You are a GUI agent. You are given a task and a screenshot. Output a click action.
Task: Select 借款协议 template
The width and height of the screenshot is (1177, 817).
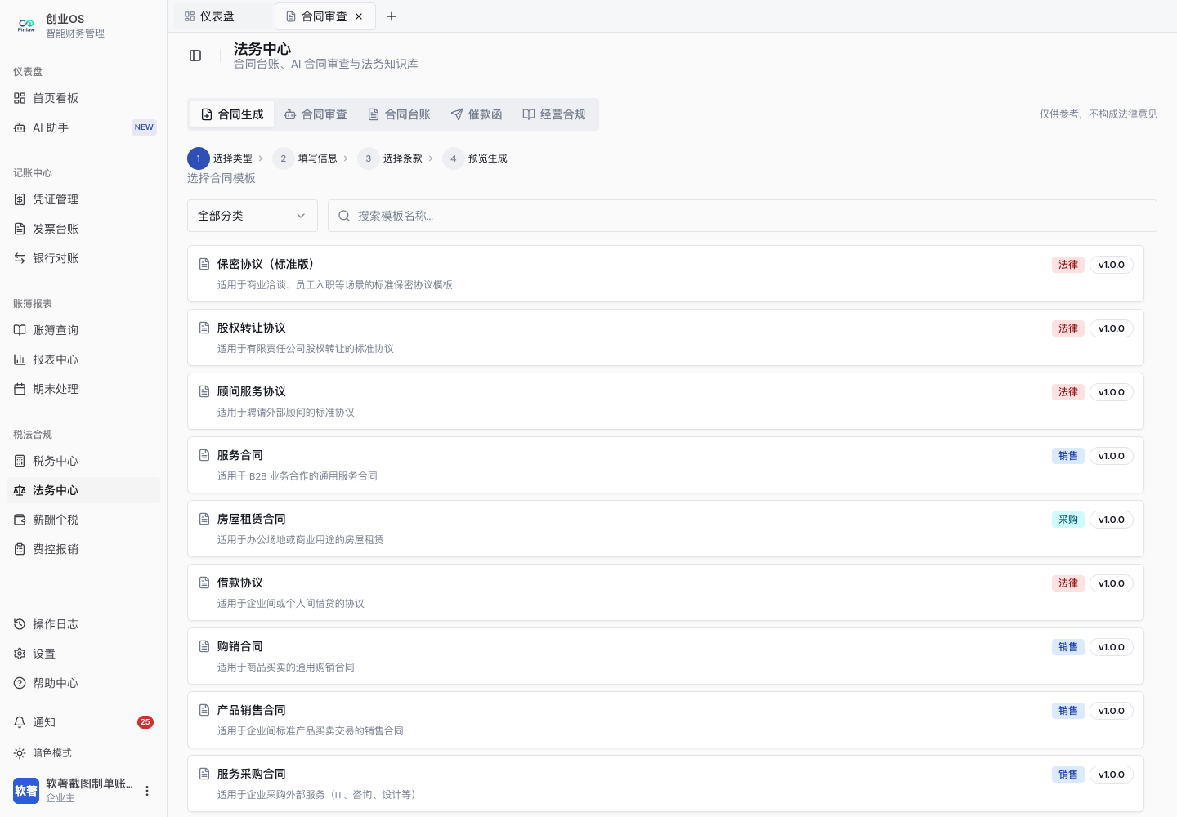point(665,592)
